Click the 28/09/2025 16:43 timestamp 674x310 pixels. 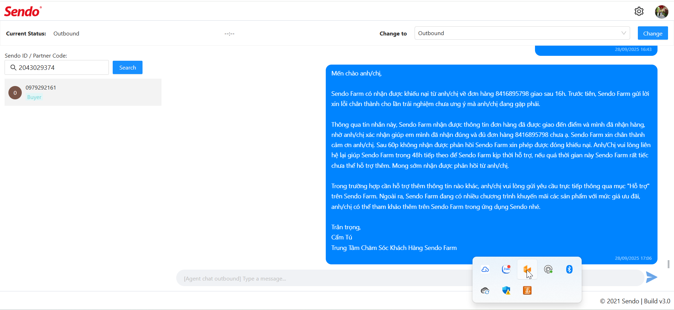pos(633,49)
